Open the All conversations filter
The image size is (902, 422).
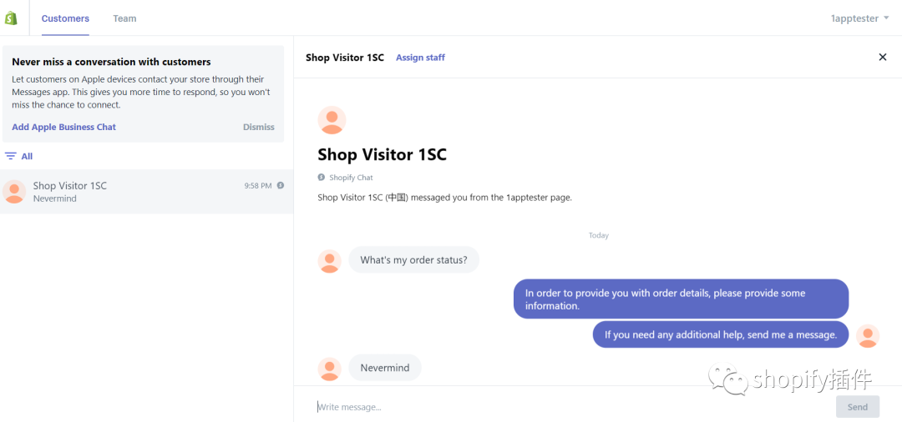19,156
